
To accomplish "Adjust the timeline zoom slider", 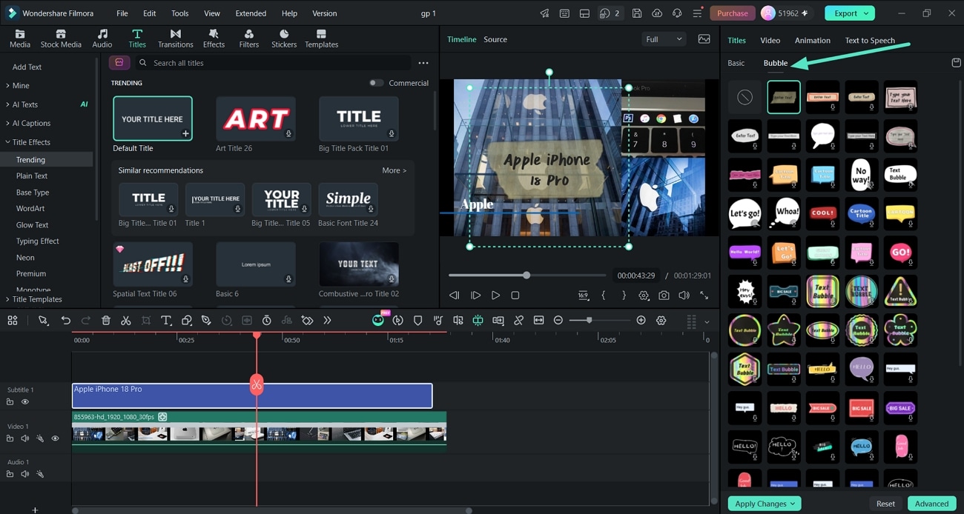I will click(590, 321).
